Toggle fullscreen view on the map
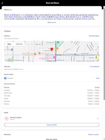This screenshot has width=105, height=140. coord(96,44)
